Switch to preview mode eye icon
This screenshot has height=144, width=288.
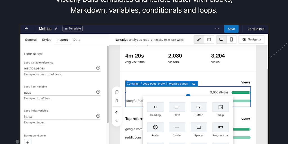coord(209,39)
